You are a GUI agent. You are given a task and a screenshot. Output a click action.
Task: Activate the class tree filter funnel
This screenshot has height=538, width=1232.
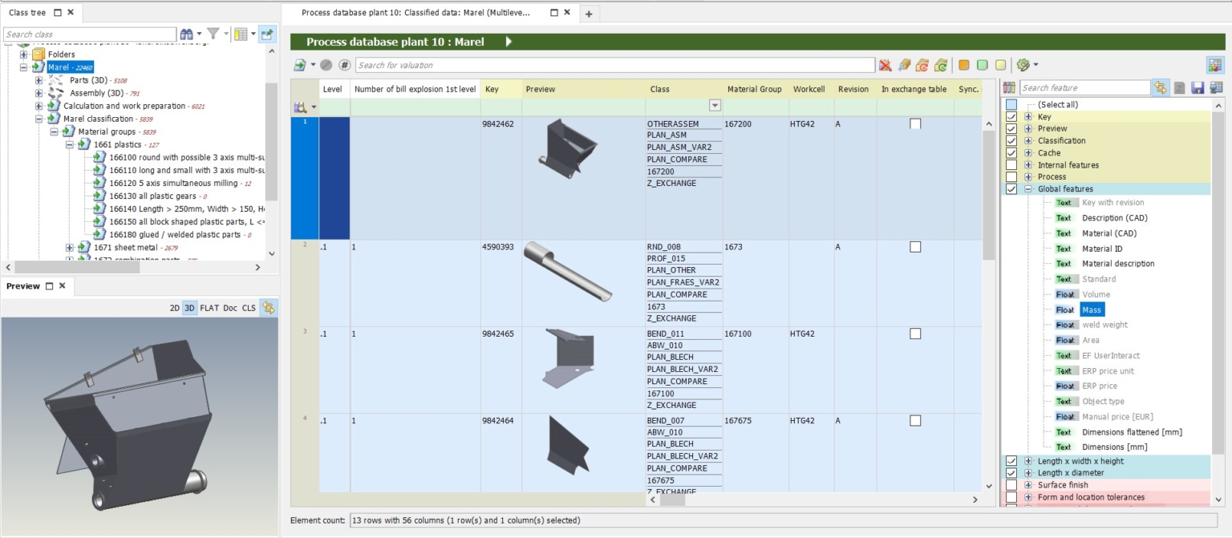[x=213, y=35]
